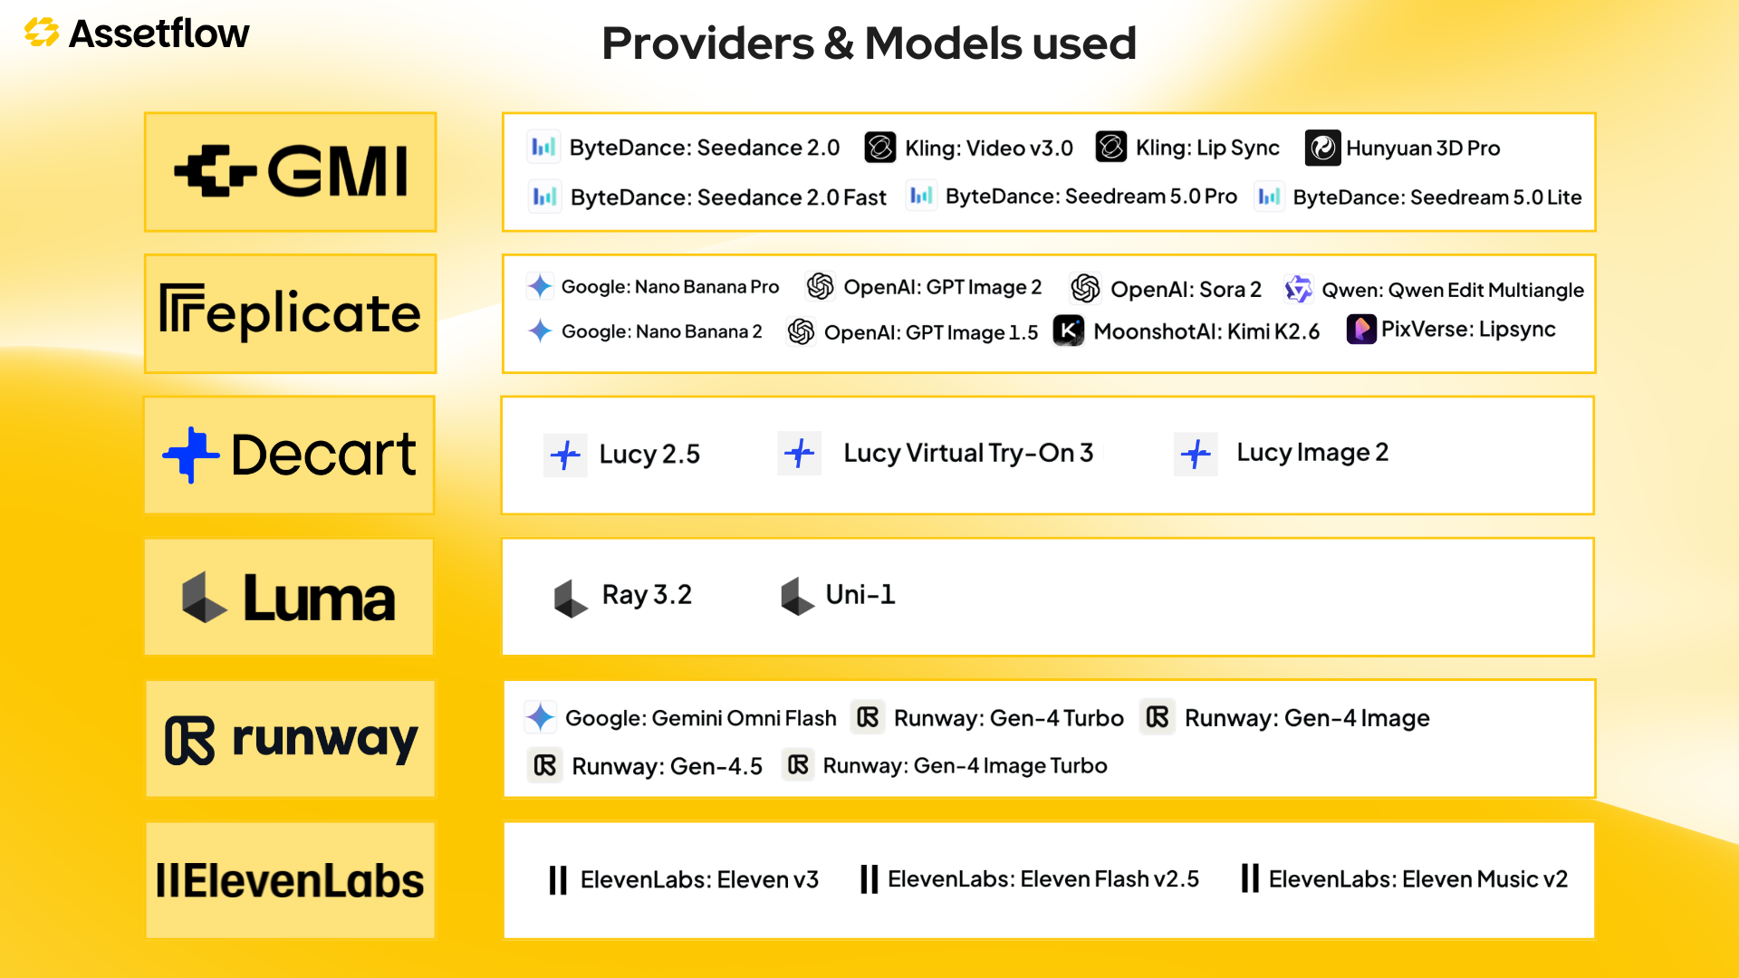Click the 'MoonshotAI: Kimi K2.6' label

[1206, 331]
